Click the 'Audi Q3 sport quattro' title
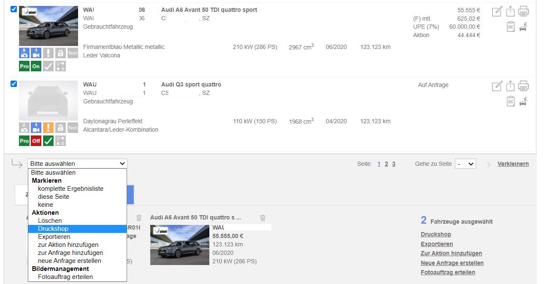 [191, 85]
